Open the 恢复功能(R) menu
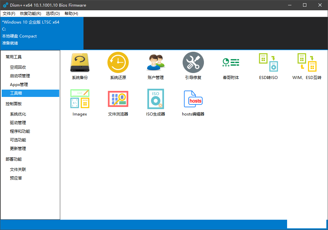The height and width of the screenshot is (230, 328). point(31,14)
